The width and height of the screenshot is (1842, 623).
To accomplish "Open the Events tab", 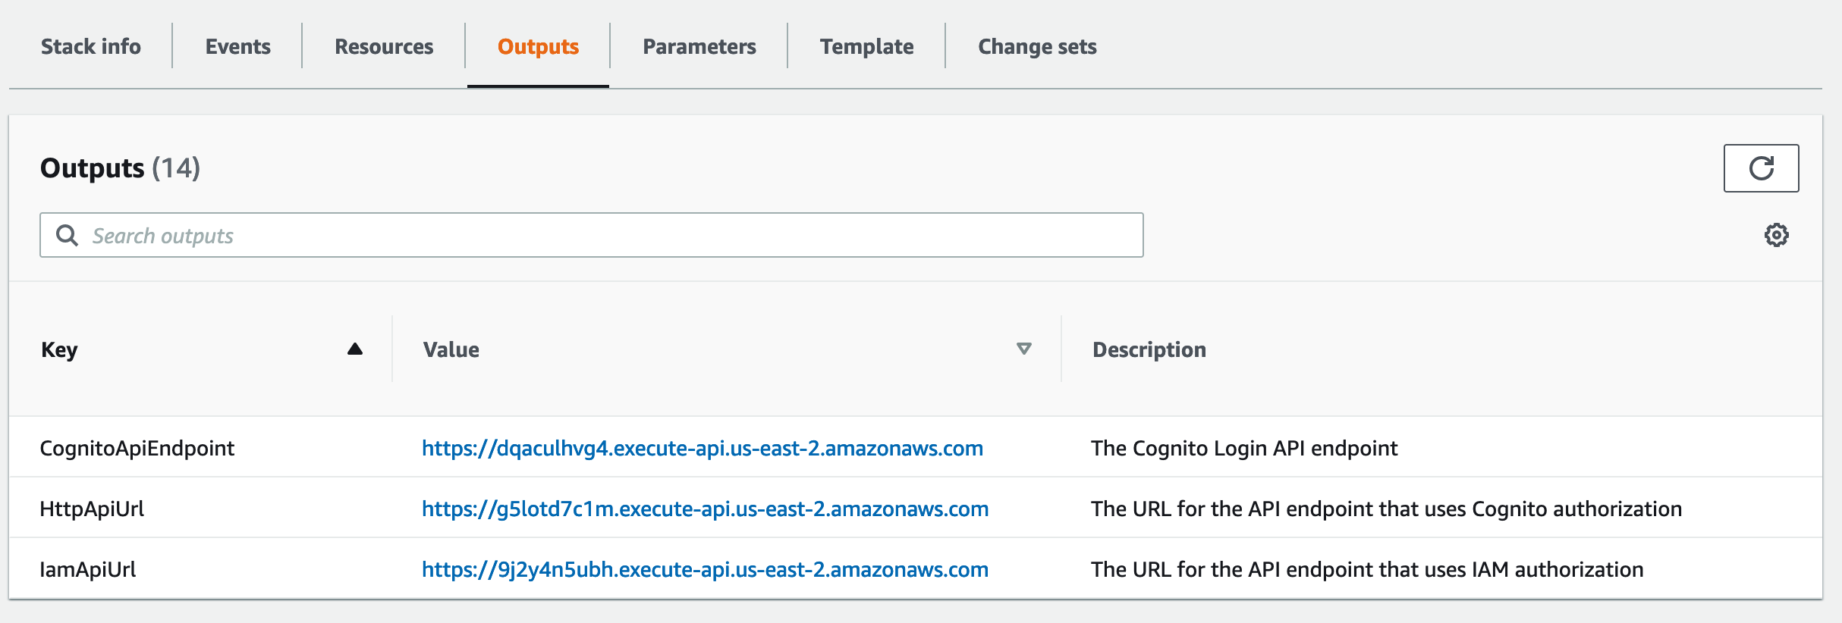I will pos(237,46).
